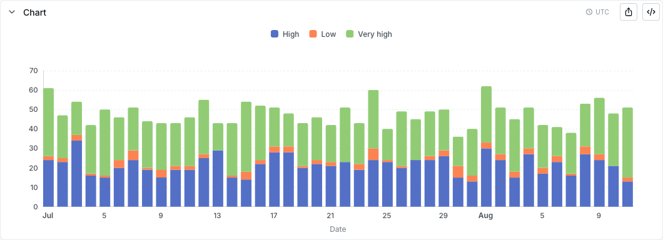Click the "40" y-axis label
Image resolution: width=663 pixels, height=240 pixels.
[34, 129]
